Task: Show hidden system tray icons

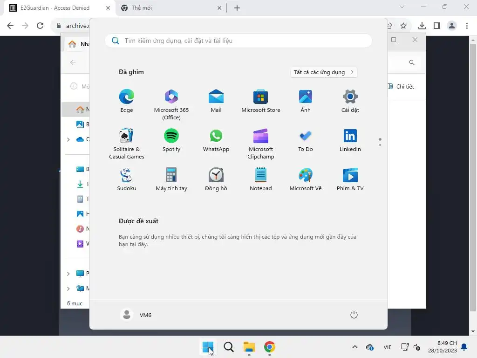Action: [354, 347]
